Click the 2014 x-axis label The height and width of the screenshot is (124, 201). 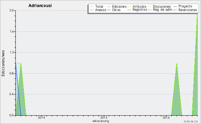pyautogui.click(x=42, y=118)
